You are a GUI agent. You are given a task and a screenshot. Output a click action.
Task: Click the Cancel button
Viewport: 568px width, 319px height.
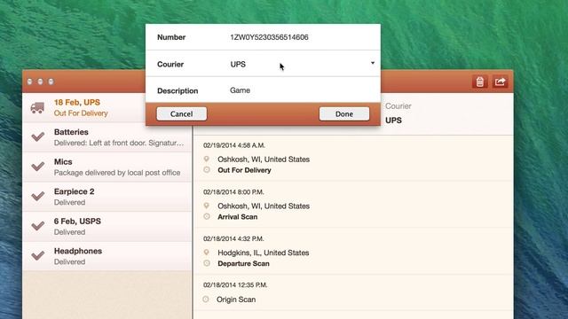coord(181,114)
